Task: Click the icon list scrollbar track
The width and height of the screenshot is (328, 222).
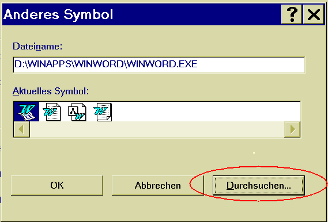Action: [157, 129]
